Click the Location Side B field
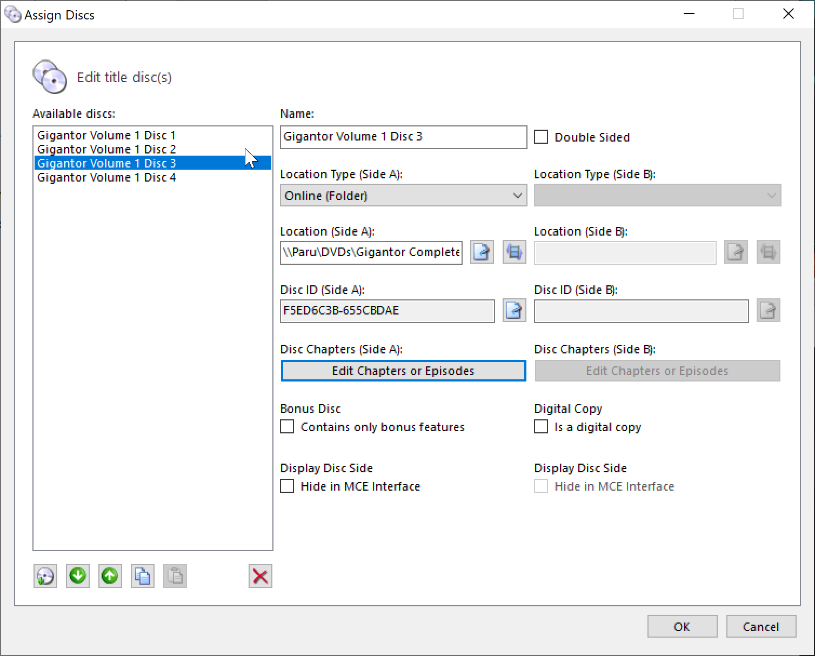The width and height of the screenshot is (815, 656). tap(625, 252)
